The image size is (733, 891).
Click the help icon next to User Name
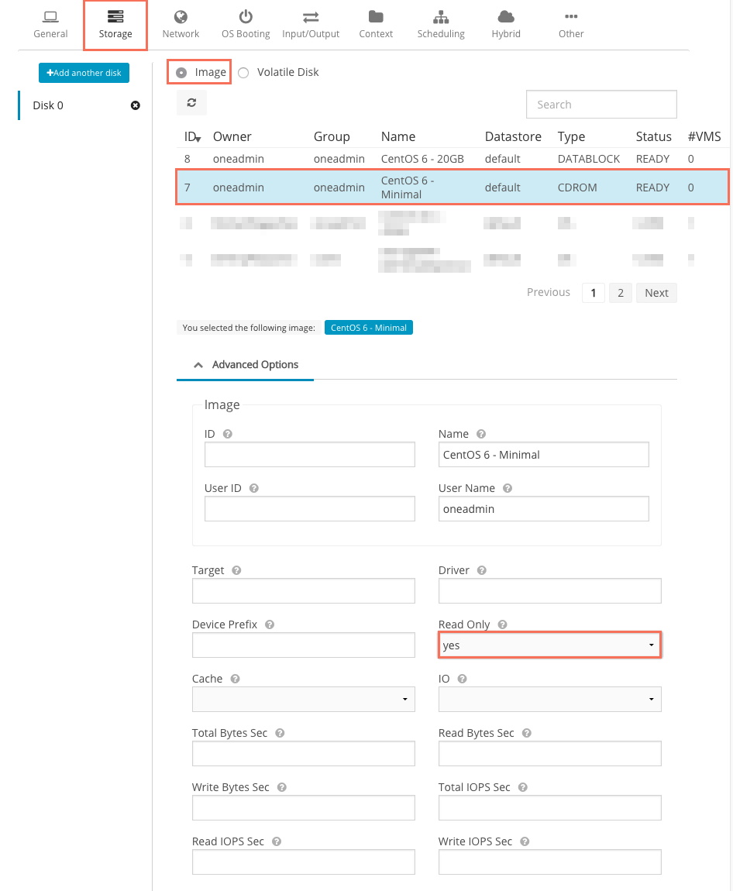508,489
